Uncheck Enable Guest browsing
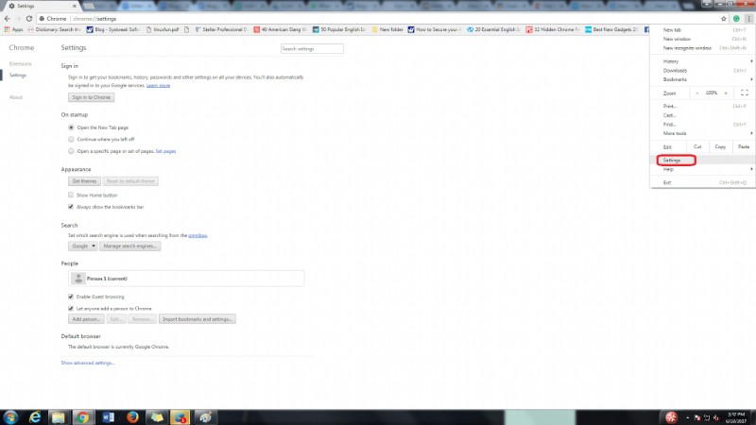Viewport: 756px width, 425px height. [71, 297]
